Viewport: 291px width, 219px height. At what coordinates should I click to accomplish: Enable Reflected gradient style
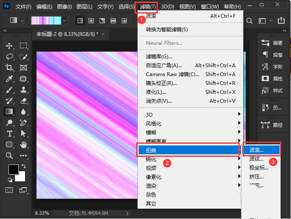(113, 21)
